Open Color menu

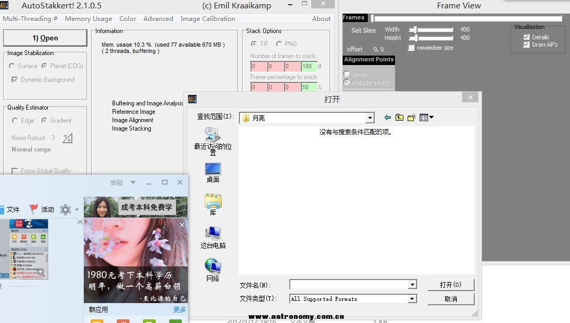128,18
